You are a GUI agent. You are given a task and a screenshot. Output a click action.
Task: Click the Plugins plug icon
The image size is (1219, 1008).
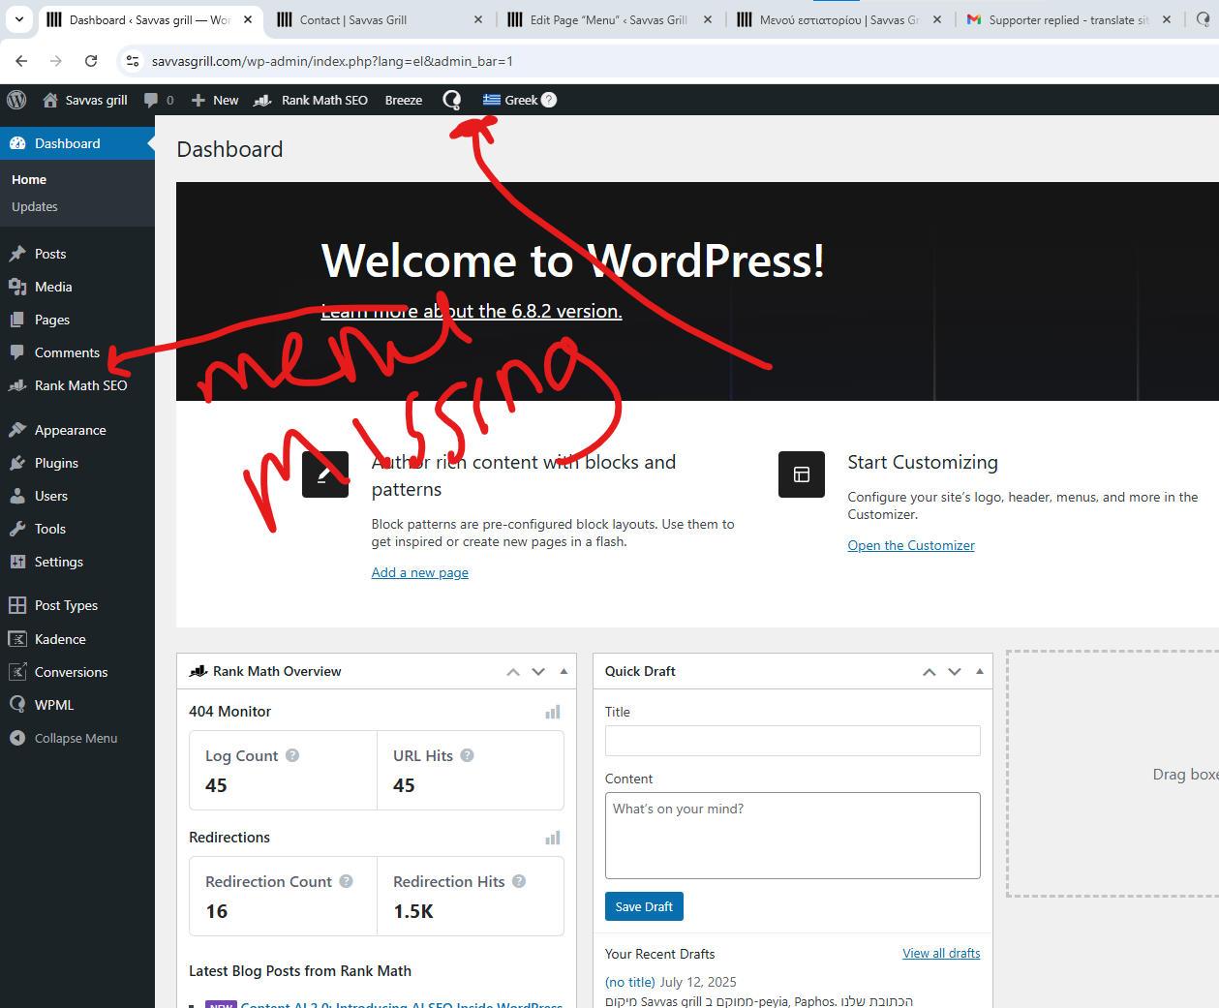point(17,463)
